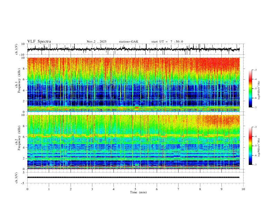Viewport: 274px width, 212px height.
Task: Click the red burst near 5 min in ch.1 spectrogram
Action: [x=137, y=107]
